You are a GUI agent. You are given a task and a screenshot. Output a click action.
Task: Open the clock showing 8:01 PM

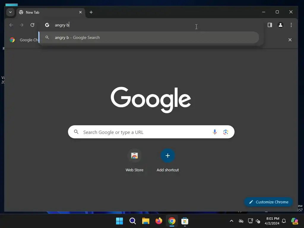[272, 221]
